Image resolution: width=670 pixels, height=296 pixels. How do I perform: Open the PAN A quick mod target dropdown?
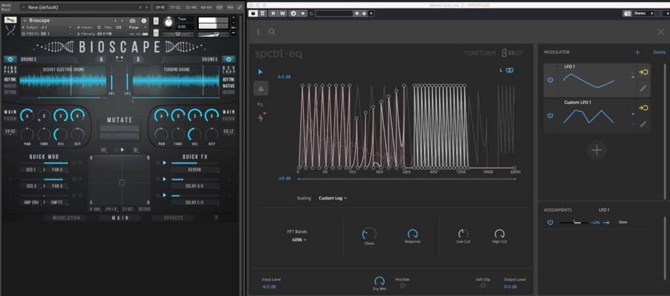[58, 186]
